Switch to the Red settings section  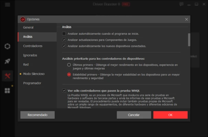(37, 64)
